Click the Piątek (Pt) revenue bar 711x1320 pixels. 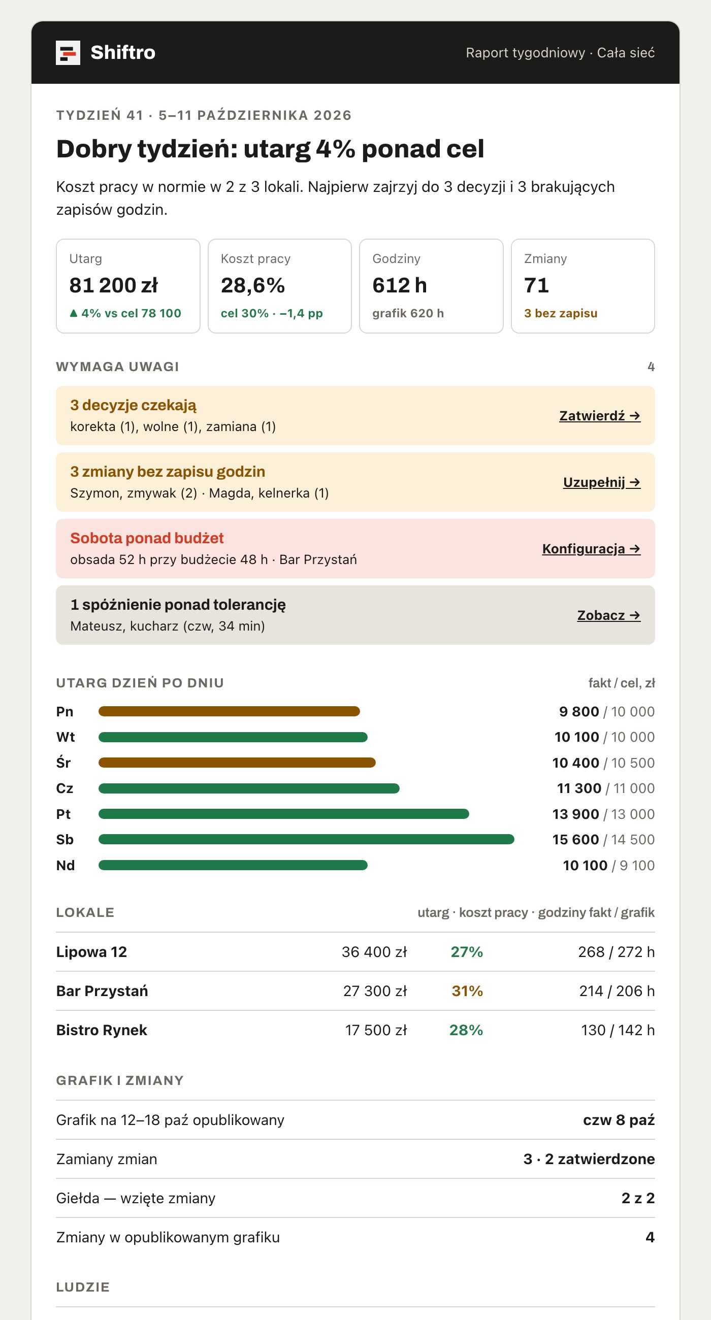tap(283, 814)
